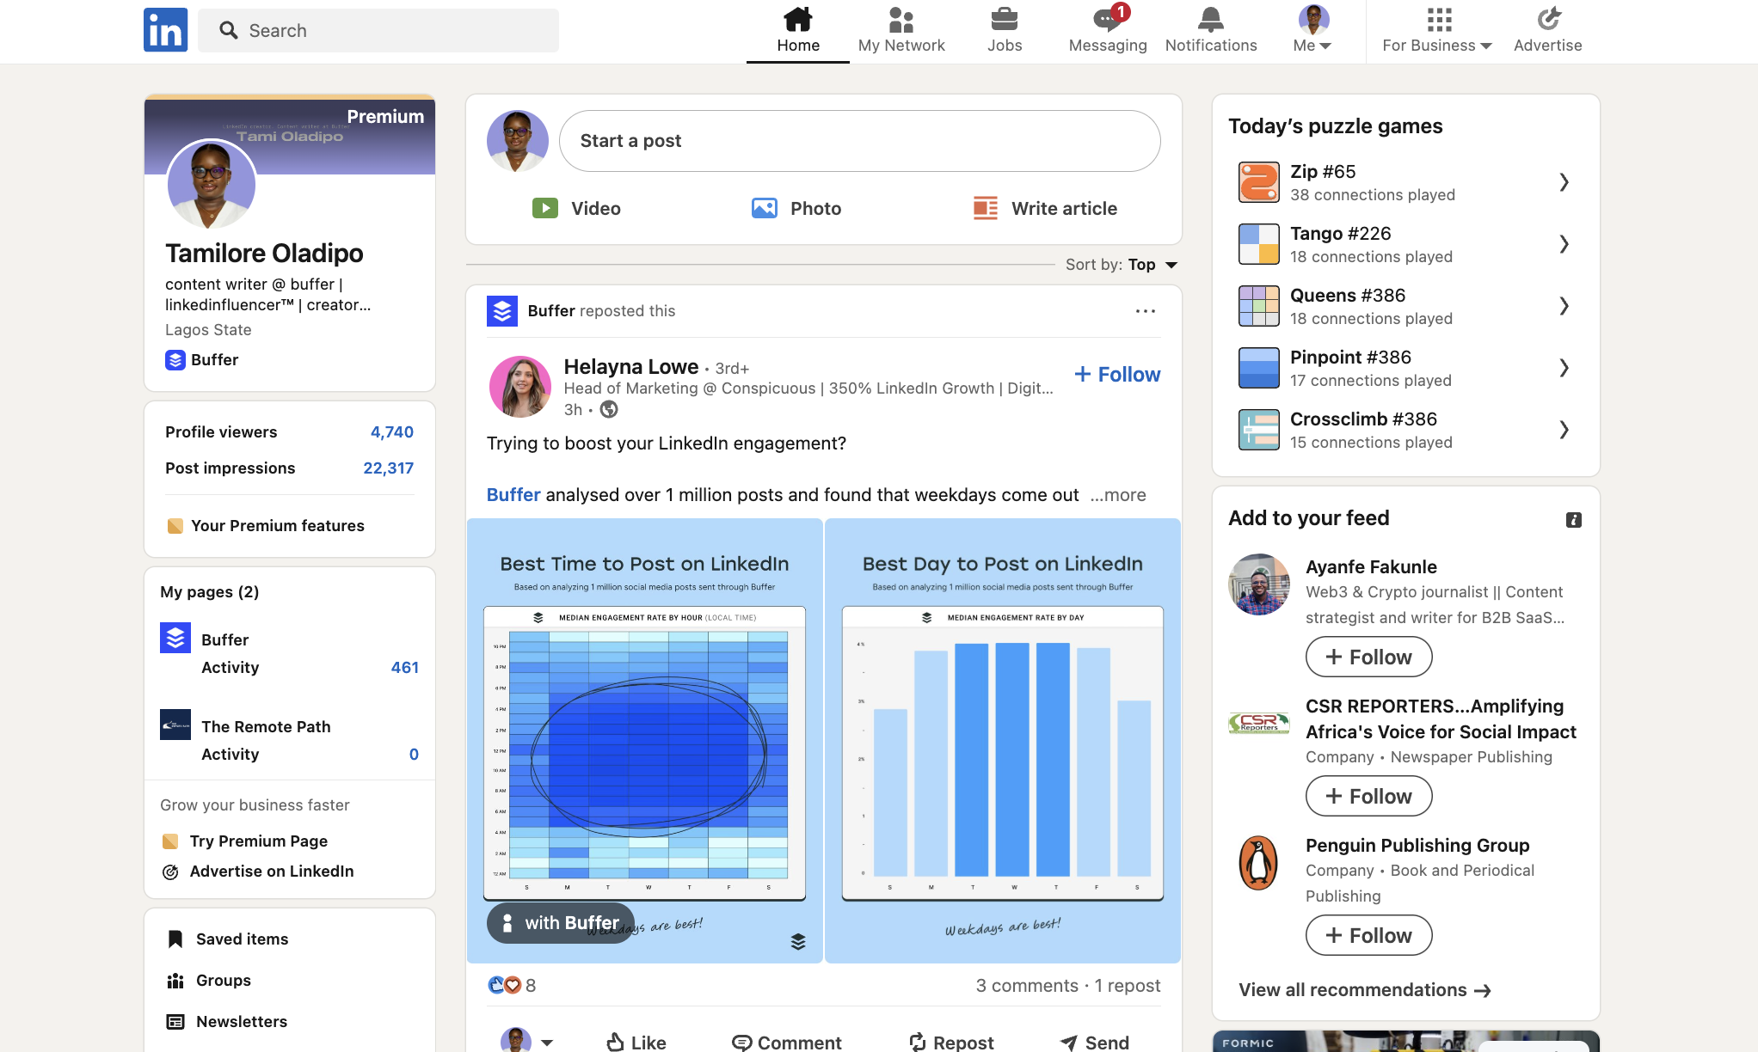Open the Zip #65 puzzle game

[x=1404, y=182]
